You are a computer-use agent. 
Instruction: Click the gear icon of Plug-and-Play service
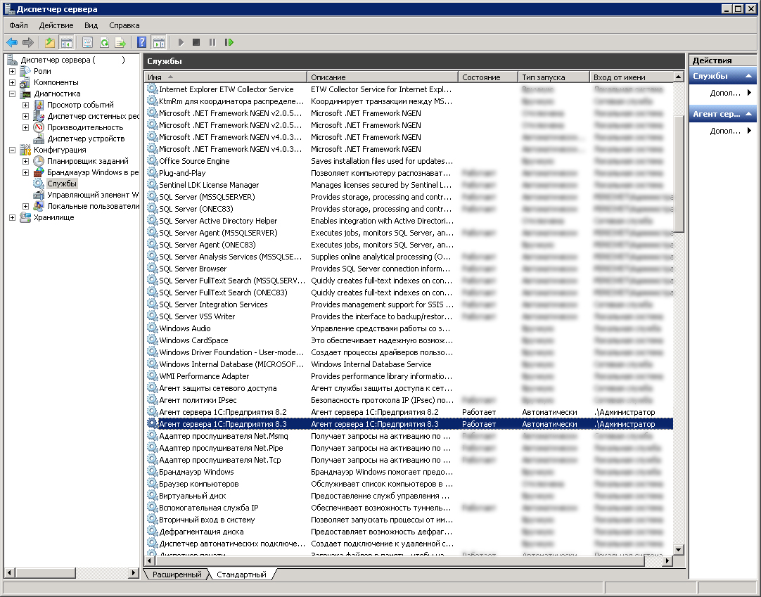tap(153, 173)
